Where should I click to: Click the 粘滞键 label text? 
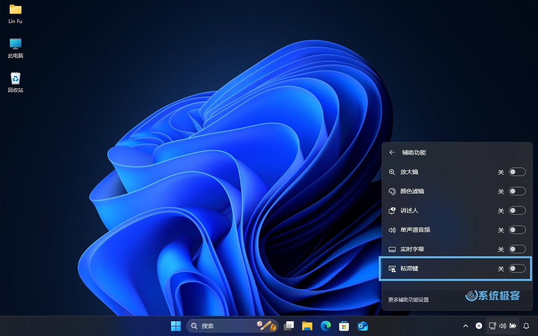[409, 268]
